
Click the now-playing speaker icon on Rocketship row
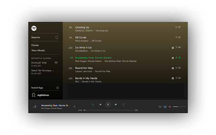pyautogui.click(x=72, y=58)
